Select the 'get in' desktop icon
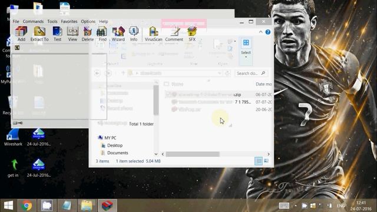Screen dimensions: 377x212 click(x=13, y=168)
